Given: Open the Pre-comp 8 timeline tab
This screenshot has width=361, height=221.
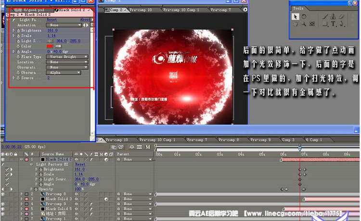Looking at the screenshot, I should coord(229,140).
